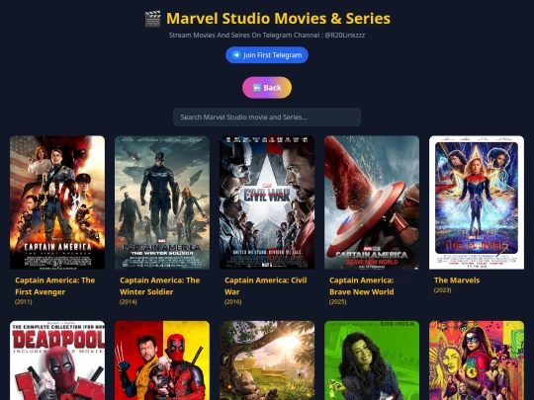Screen dimensions: 534x400
Task: Click the clapperboard icon beside the page title
Action: [x=153, y=19]
